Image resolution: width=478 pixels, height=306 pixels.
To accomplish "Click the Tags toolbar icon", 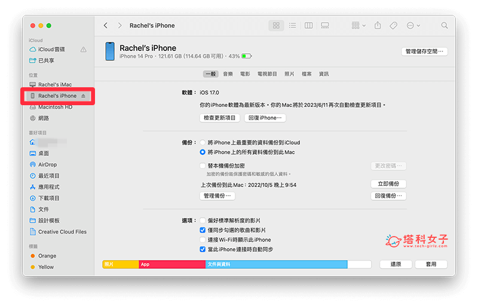I will coord(394,26).
